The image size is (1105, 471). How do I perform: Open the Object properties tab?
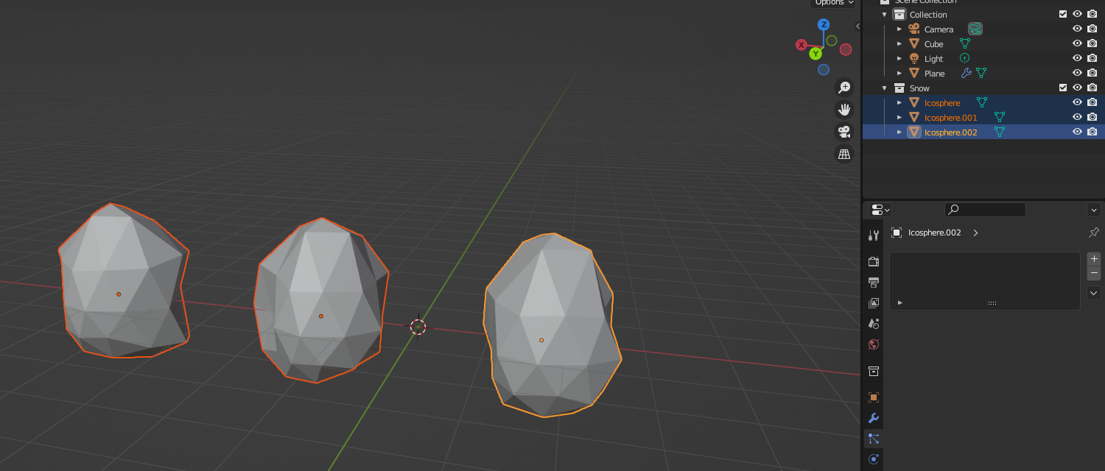point(874,397)
